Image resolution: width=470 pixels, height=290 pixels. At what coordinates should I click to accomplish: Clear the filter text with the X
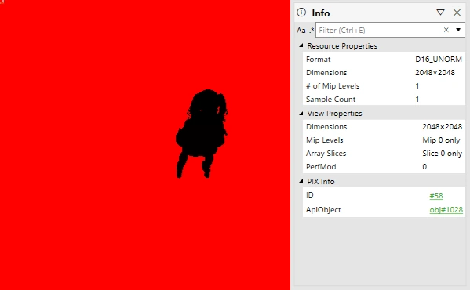pyautogui.click(x=446, y=30)
